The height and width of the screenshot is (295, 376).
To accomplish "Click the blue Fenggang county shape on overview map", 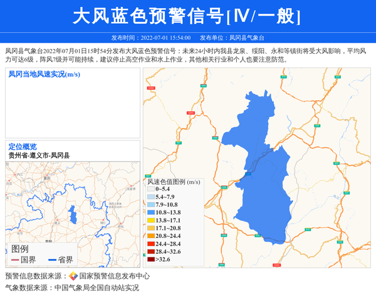I will (73, 216).
